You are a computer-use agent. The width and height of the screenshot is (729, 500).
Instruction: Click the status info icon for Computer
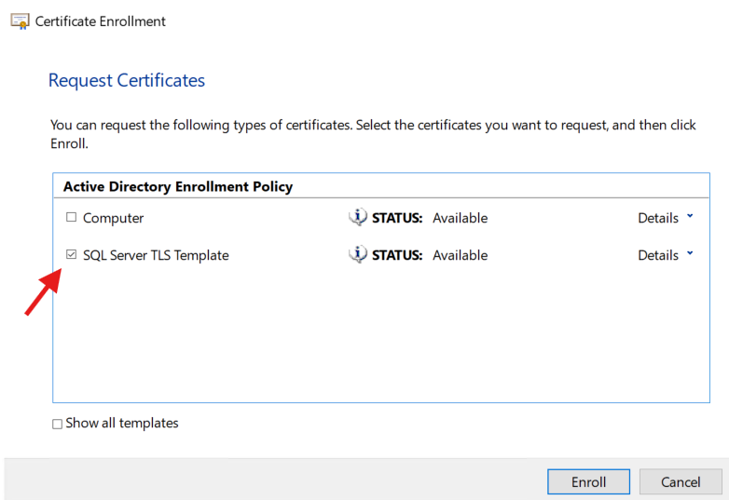tap(358, 217)
